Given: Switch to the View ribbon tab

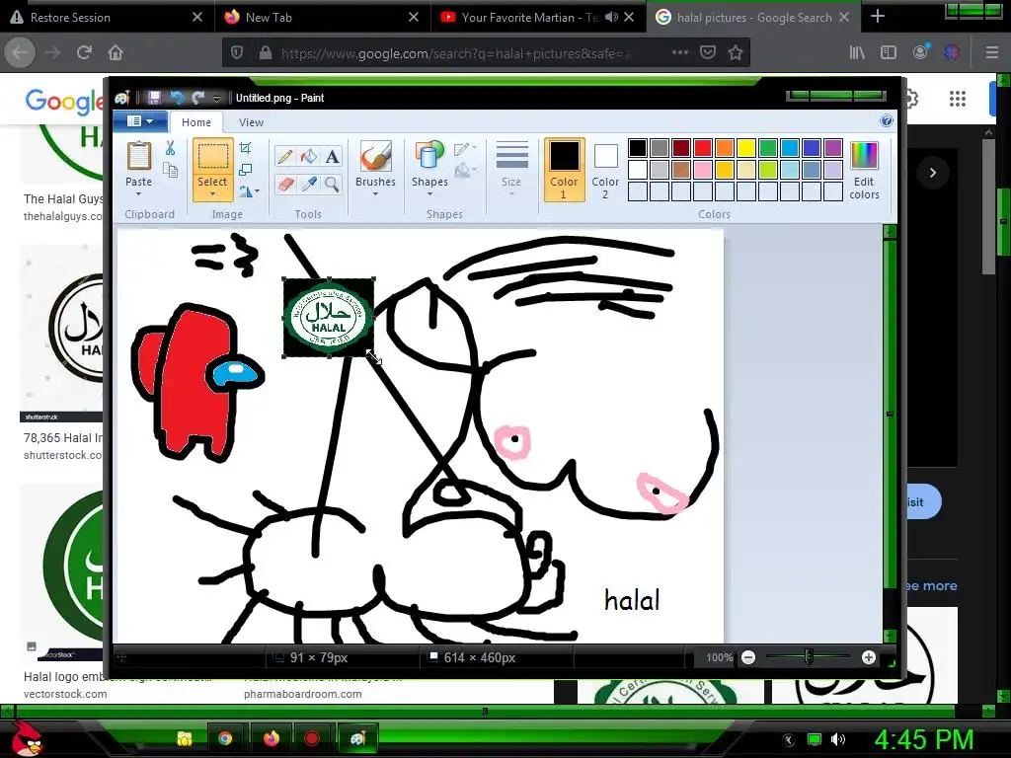Looking at the screenshot, I should coord(251,122).
